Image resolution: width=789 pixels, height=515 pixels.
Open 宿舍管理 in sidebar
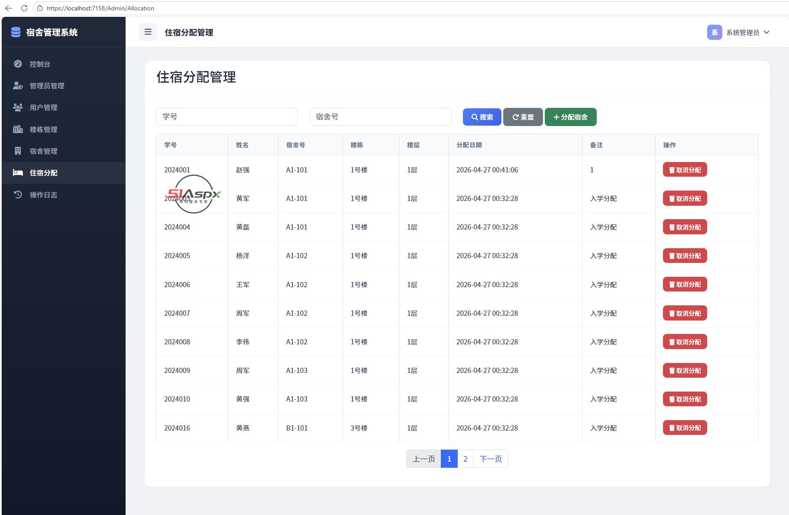click(64, 151)
